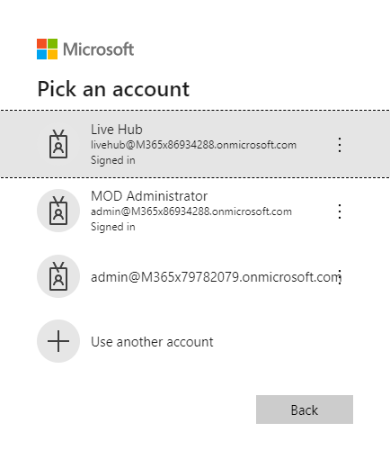This screenshot has height=459, width=390.
Task: Click the Microsoft wordmark text
Action: click(x=99, y=49)
